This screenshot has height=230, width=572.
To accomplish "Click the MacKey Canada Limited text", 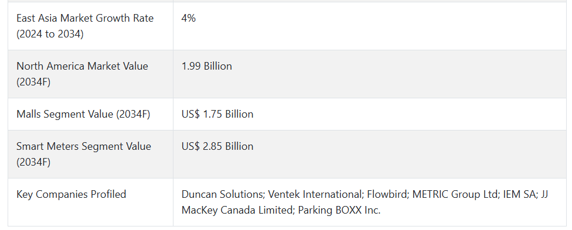I will (237, 210).
